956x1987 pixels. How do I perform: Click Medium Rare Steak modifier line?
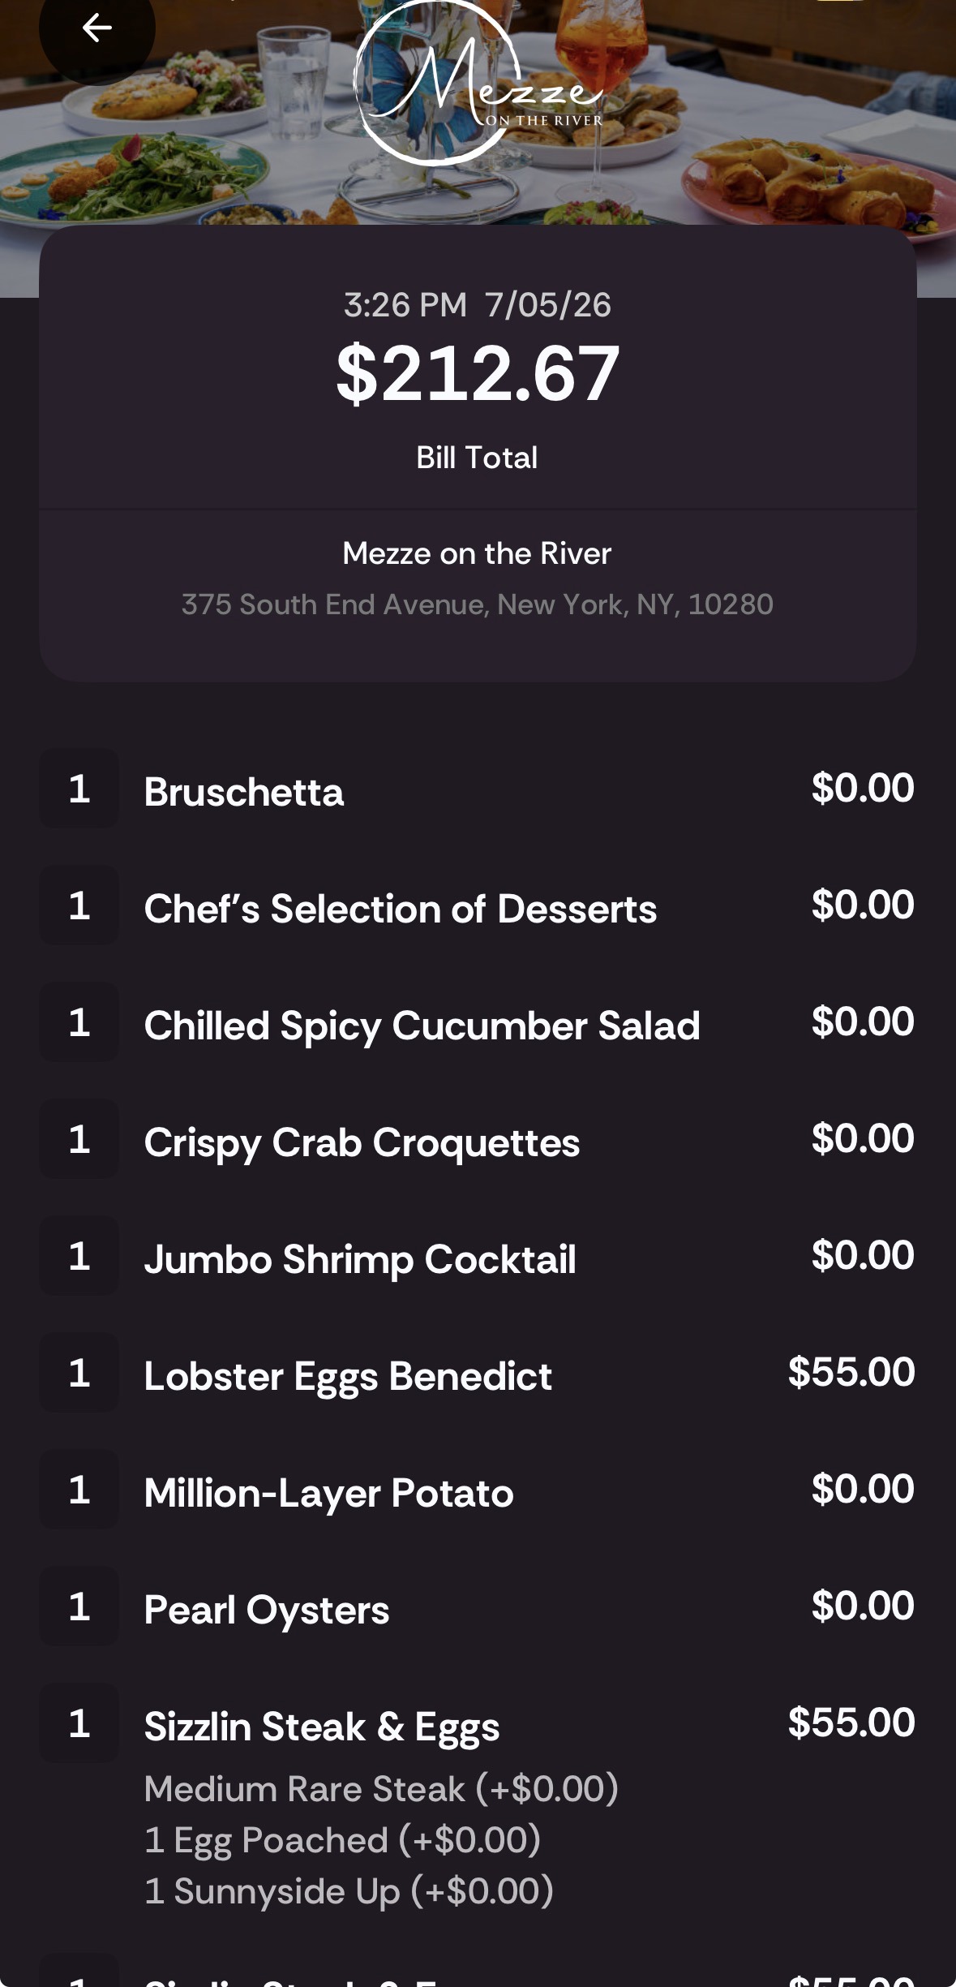(x=381, y=1789)
